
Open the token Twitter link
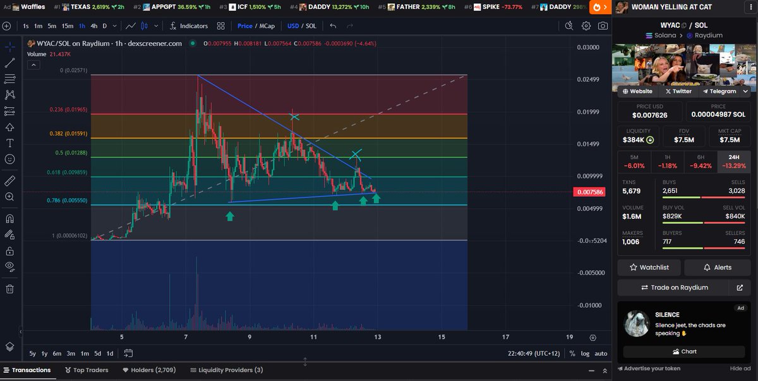pos(678,91)
